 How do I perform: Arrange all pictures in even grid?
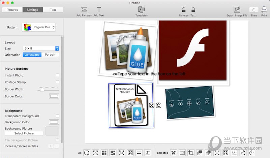[104, 153]
